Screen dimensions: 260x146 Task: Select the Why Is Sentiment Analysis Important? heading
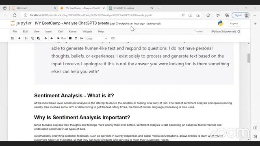[82, 117]
